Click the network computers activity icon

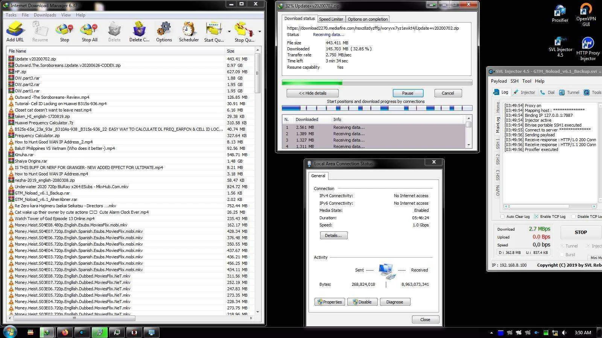[386, 271]
